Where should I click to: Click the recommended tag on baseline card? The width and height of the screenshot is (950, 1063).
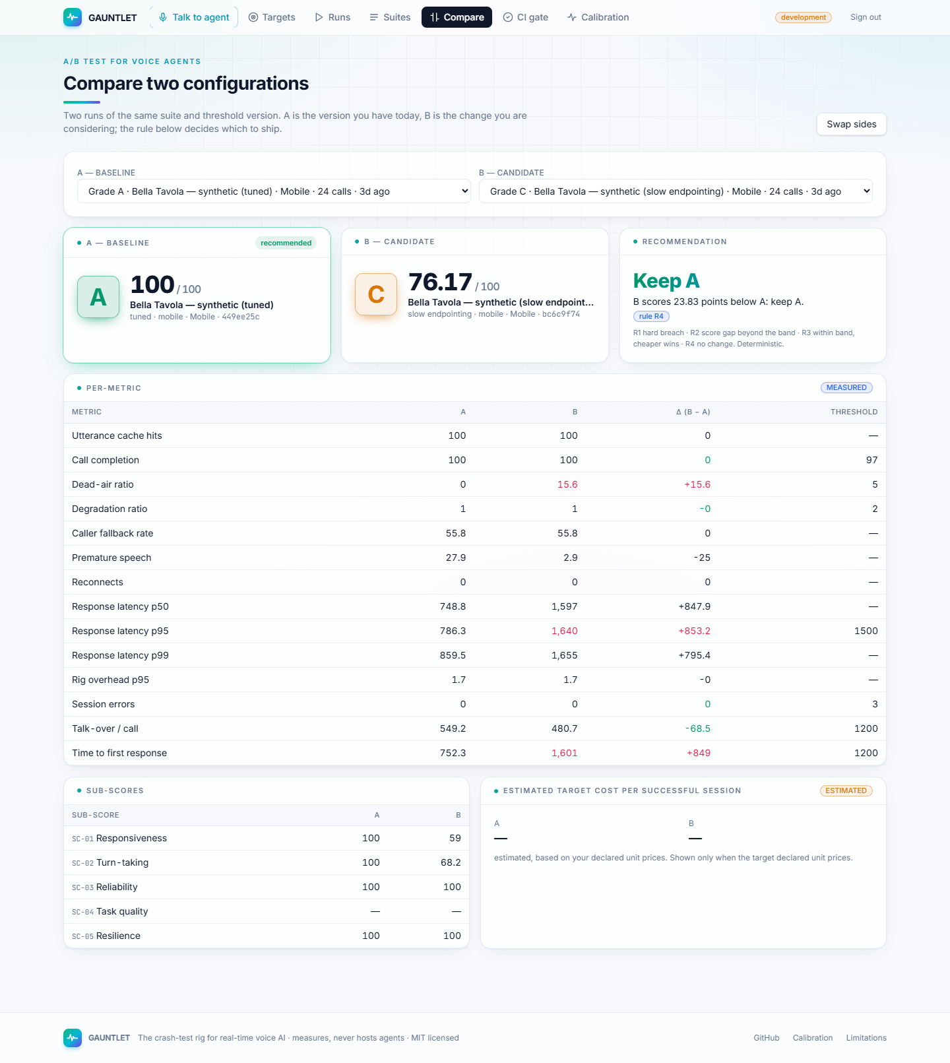[x=286, y=243]
